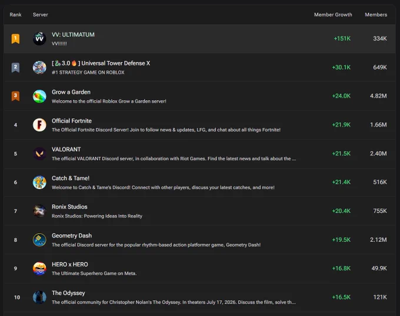Screen dimensions: 400x316
Task: Sort by the Members column header
Action: [376, 15]
